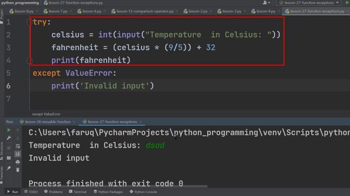This screenshot has height=196, width=350.
Task: Click the print console output icon
Action: tap(18, 162)
